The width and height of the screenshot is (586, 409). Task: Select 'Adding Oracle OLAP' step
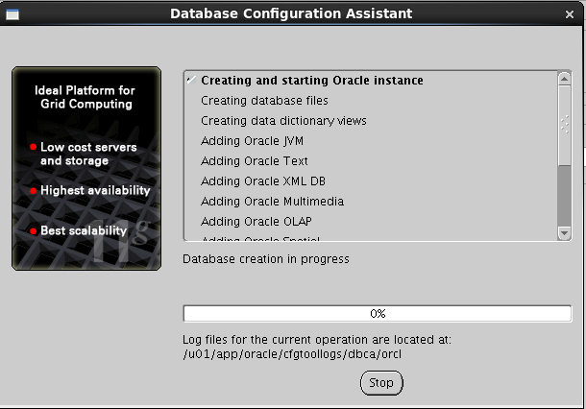tap(256, 222)
